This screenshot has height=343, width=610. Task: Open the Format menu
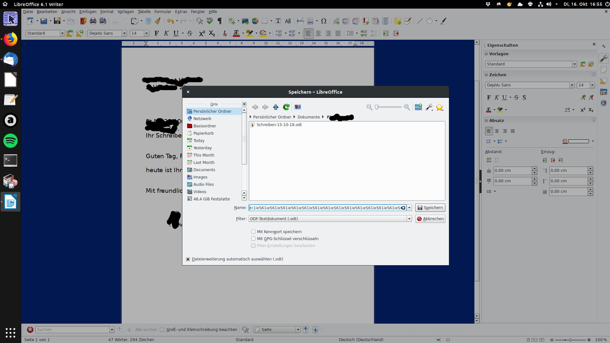click(107, 12)
